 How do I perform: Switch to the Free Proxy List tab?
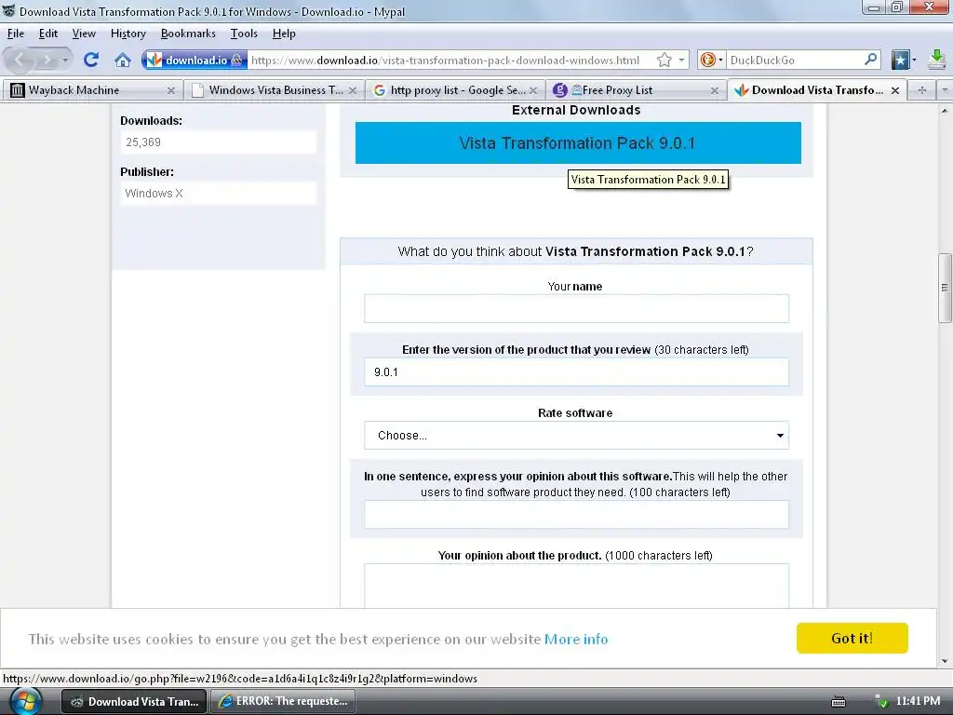point(637,90)
